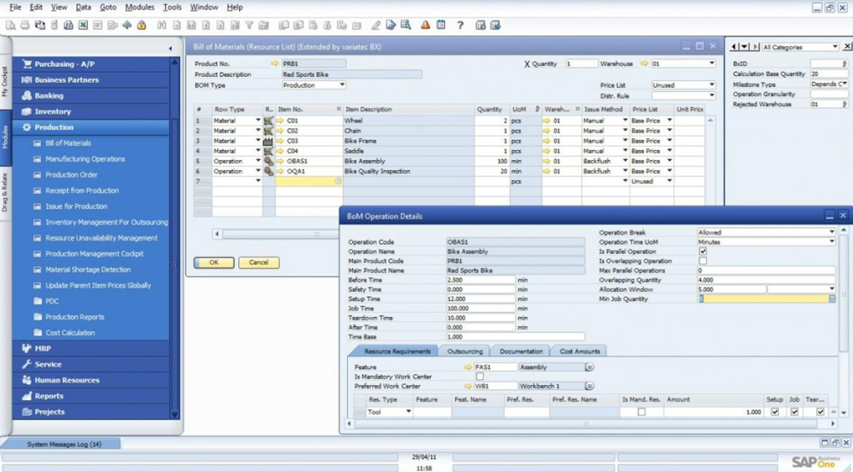Open the Excel export icon in the toolbar
This screenshot has height=472, width=853.
coord(83,26)
